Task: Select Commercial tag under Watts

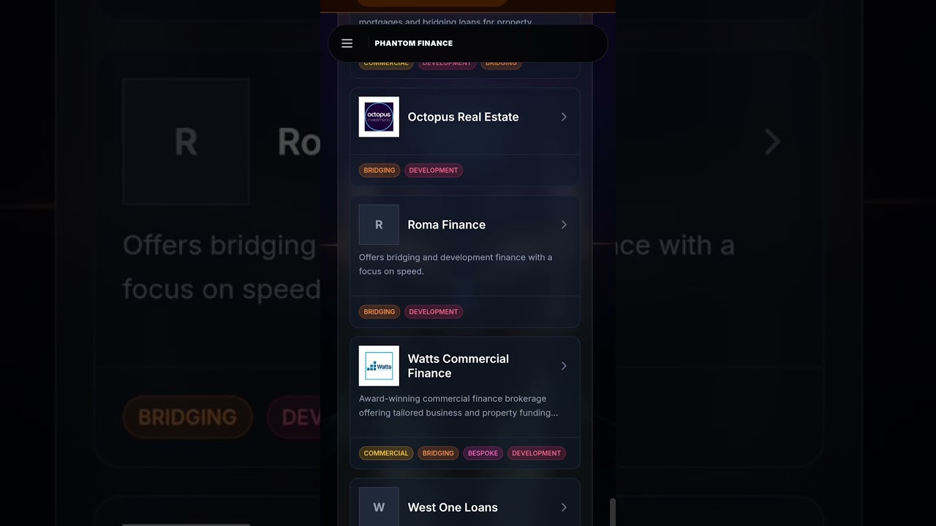Action: [386, 453]
